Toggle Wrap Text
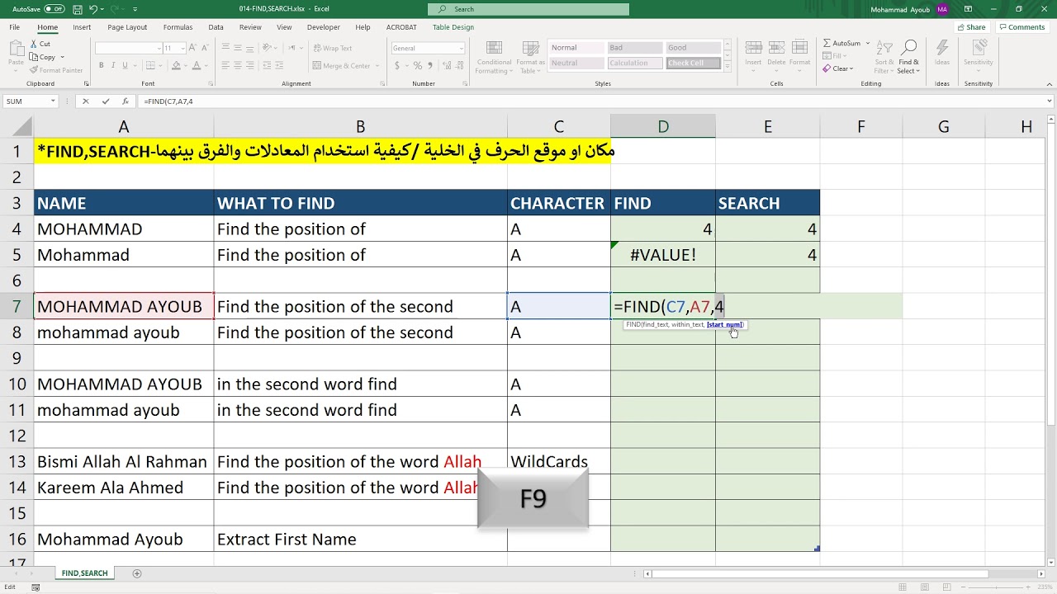The height and width of the screenshot is (594, 1057). [x=332, y=48]
